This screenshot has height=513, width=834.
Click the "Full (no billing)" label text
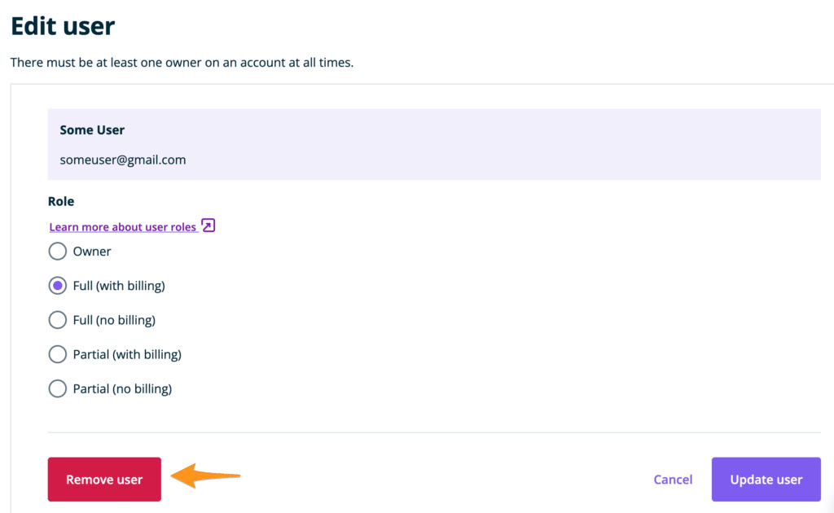point(114,320)
